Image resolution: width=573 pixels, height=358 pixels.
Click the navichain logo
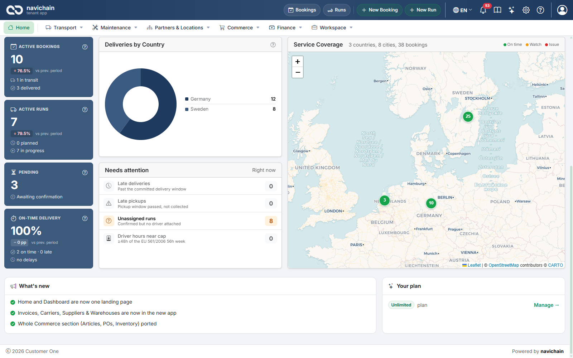pyautogui.click(x=30, y=10)
